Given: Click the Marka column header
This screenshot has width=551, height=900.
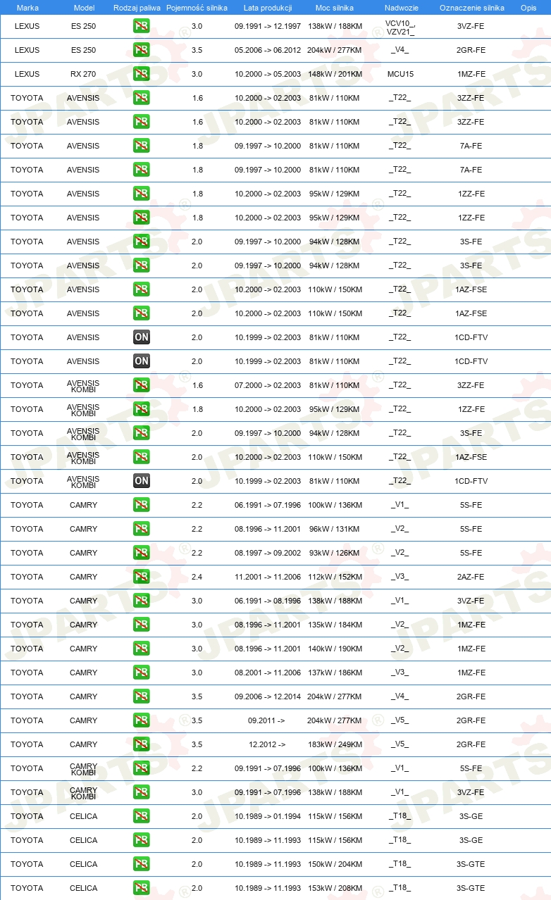Looking at the screenshot, I should click(27, 8).
